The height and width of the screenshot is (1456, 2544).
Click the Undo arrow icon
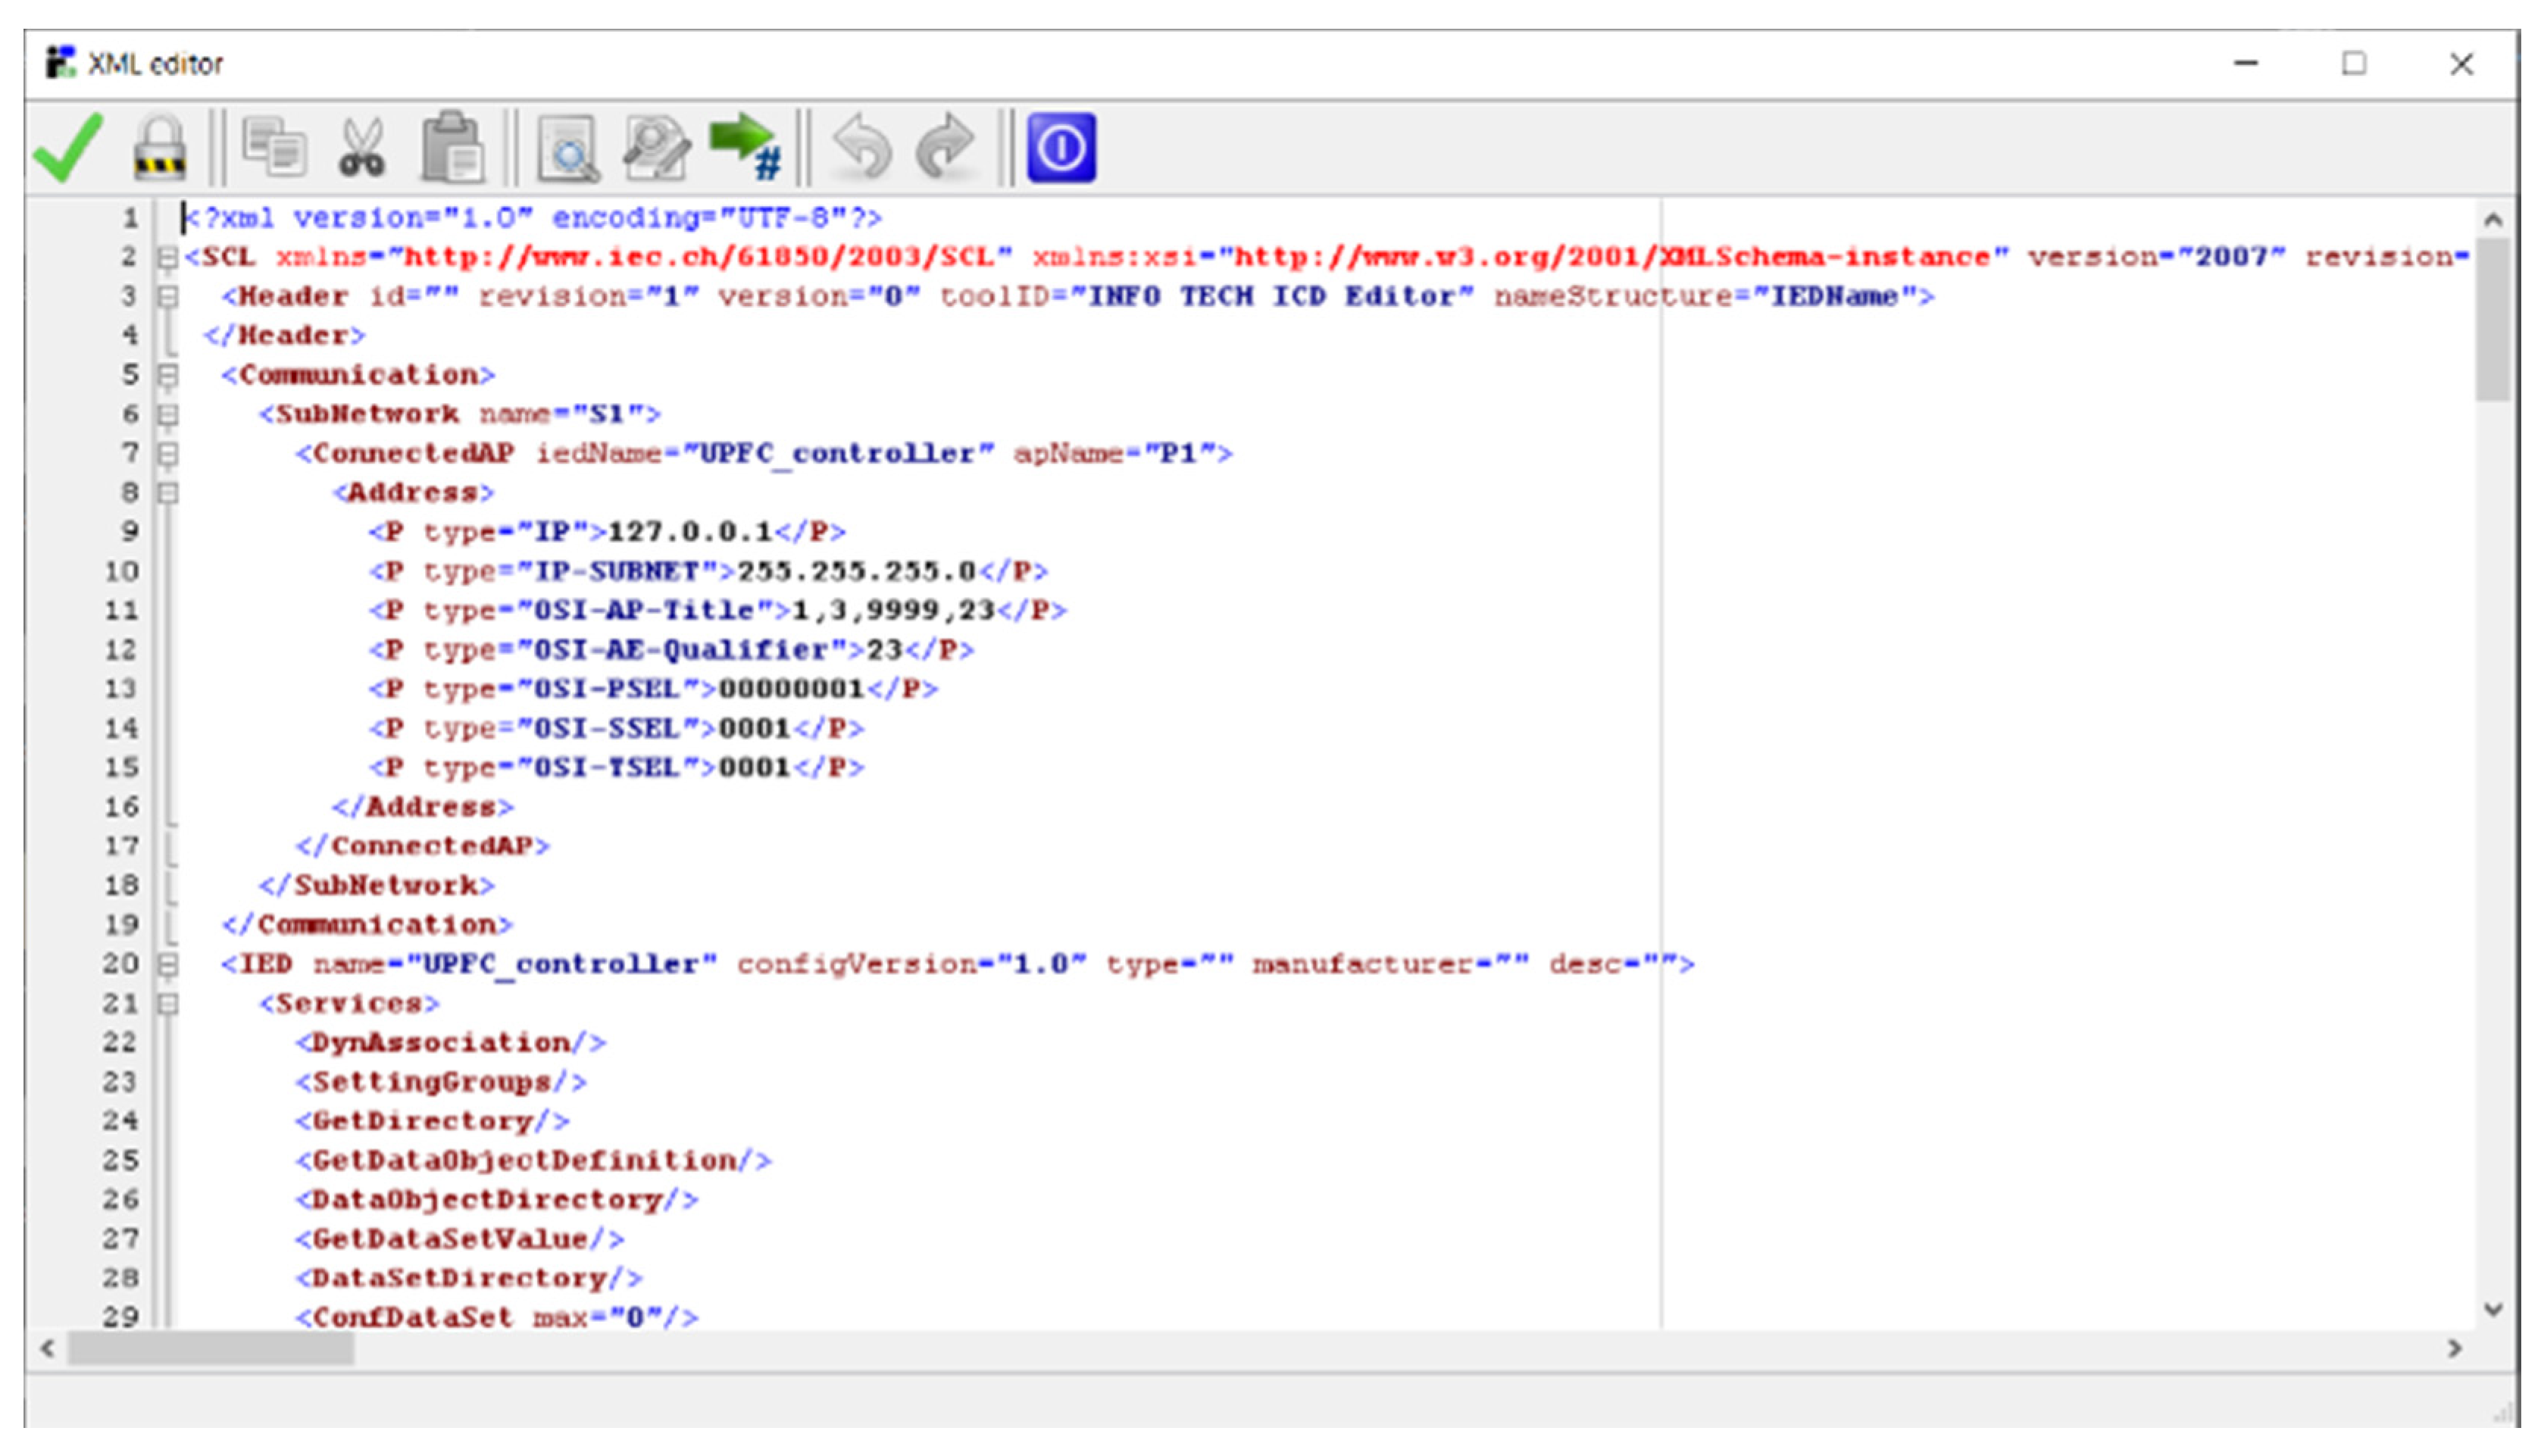tap(862, 148)
